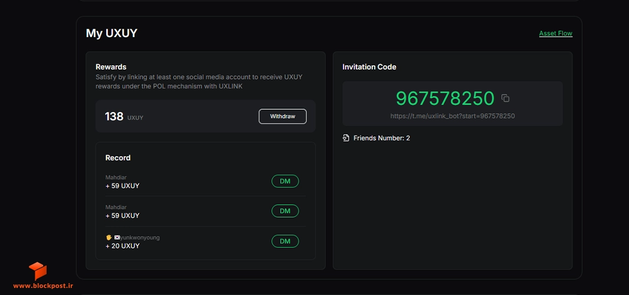Copy the invitation code with the copy icon
The image size is (629, 295).
coord(506,99)
